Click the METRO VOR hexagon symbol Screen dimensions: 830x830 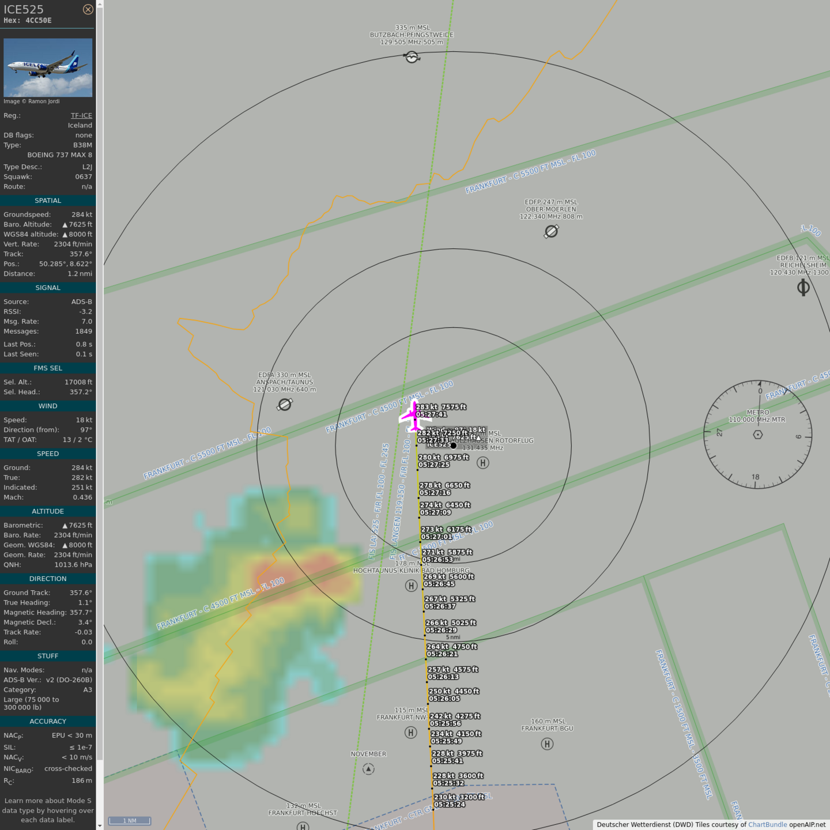tap(758, 435)
